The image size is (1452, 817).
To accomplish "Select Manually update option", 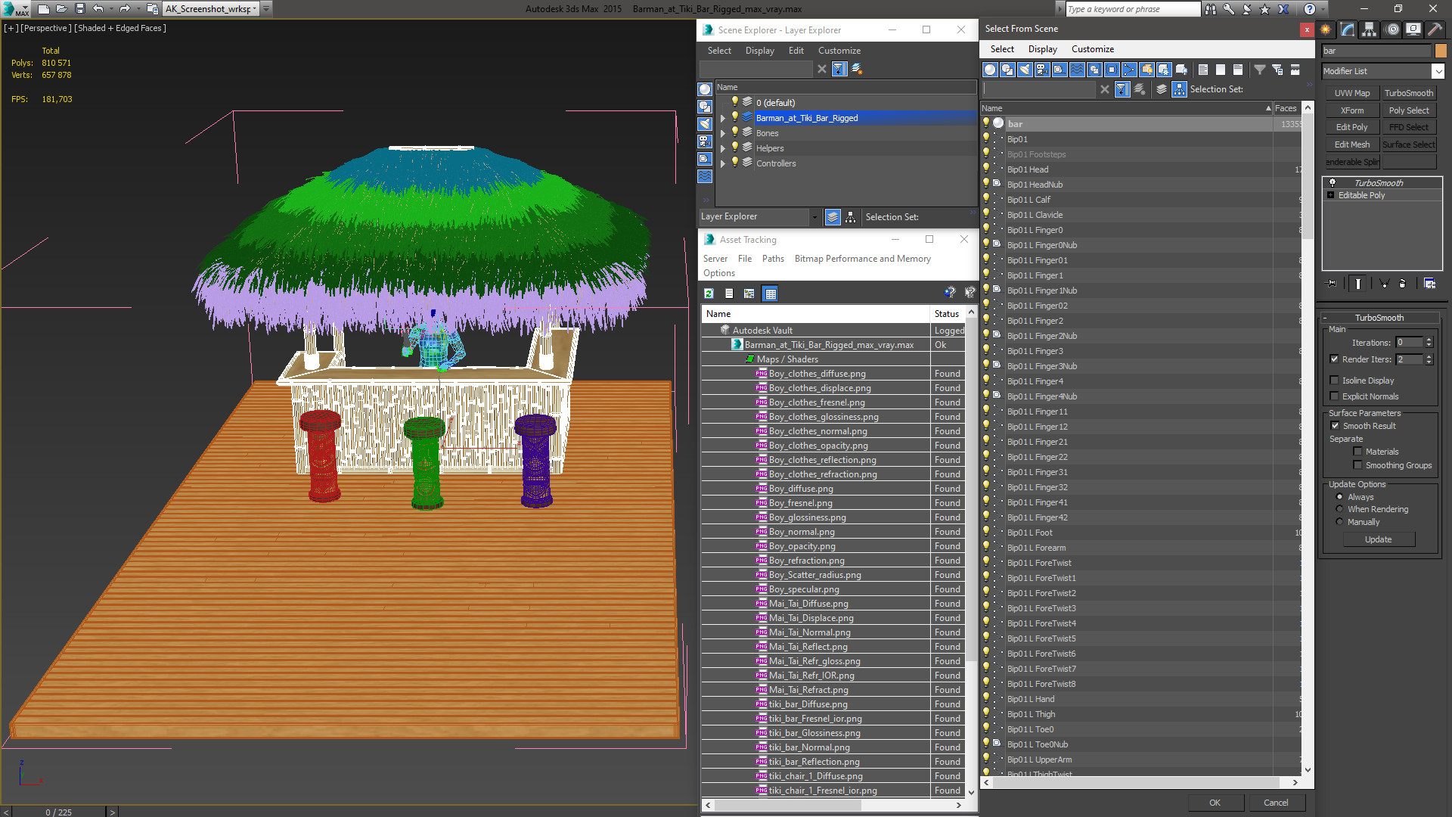I will pyautogui.click(x=1340, y=522).
